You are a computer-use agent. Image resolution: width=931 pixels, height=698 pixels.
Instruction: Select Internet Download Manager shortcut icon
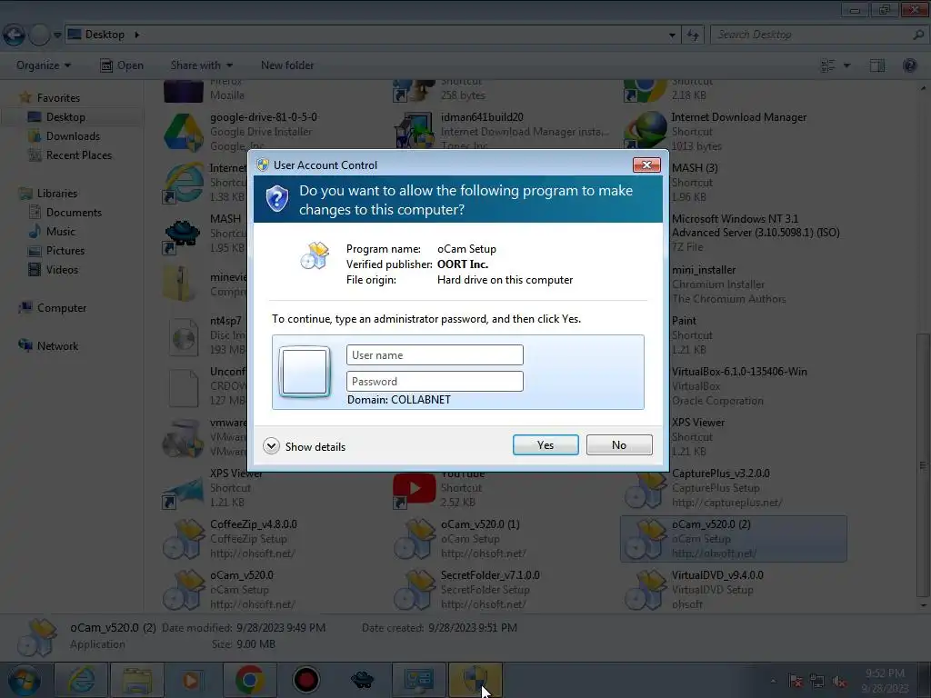[x=646, y=131]
